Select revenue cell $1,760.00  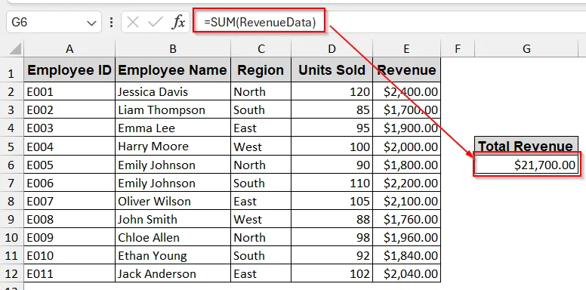[x=406, y=219]
